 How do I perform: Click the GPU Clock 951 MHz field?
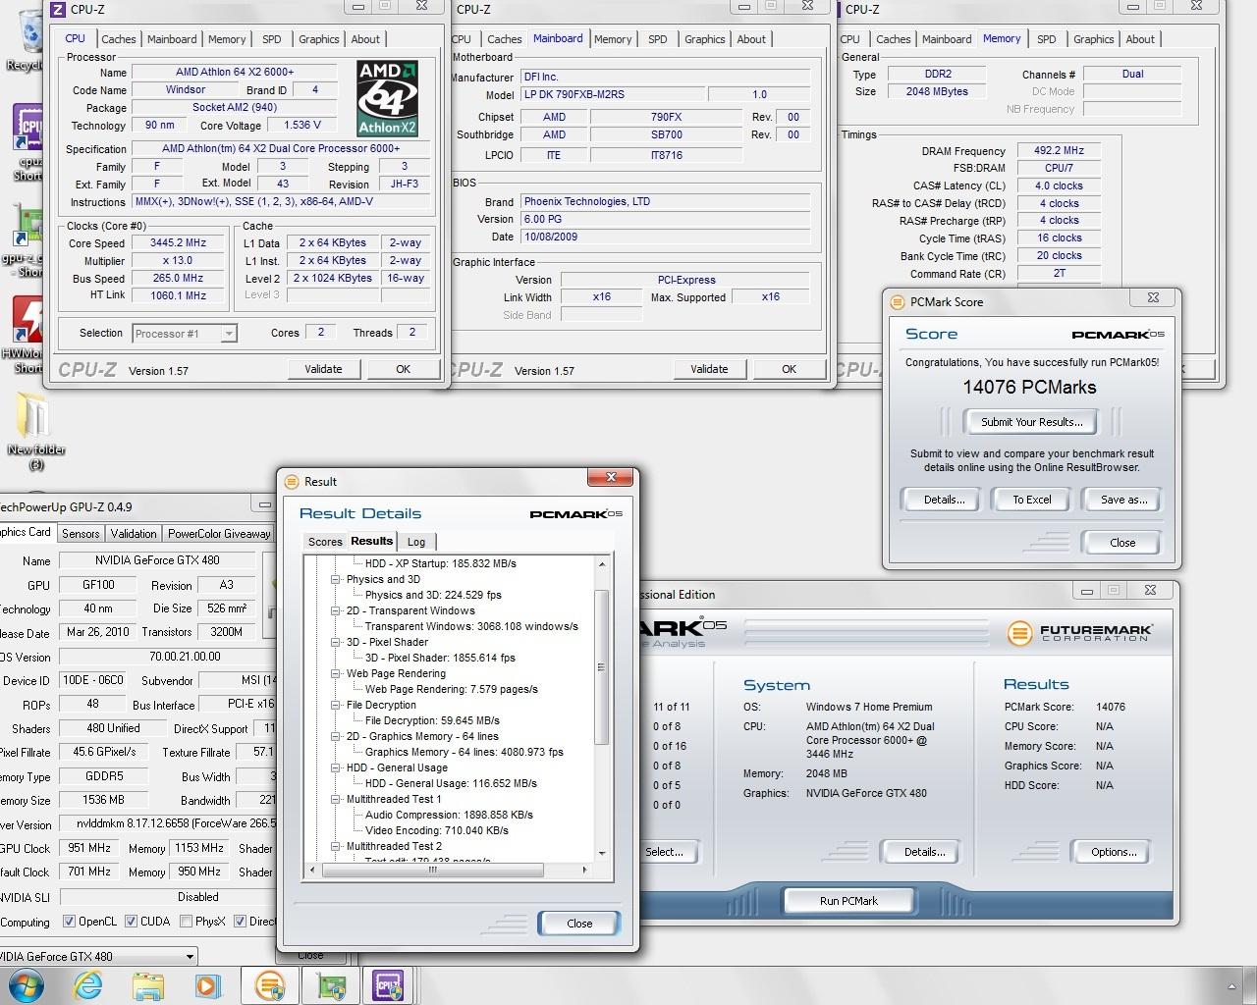tap(88, 848)
